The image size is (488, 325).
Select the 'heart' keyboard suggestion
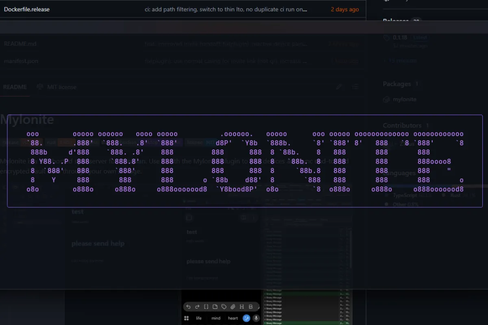coord(233,318)
